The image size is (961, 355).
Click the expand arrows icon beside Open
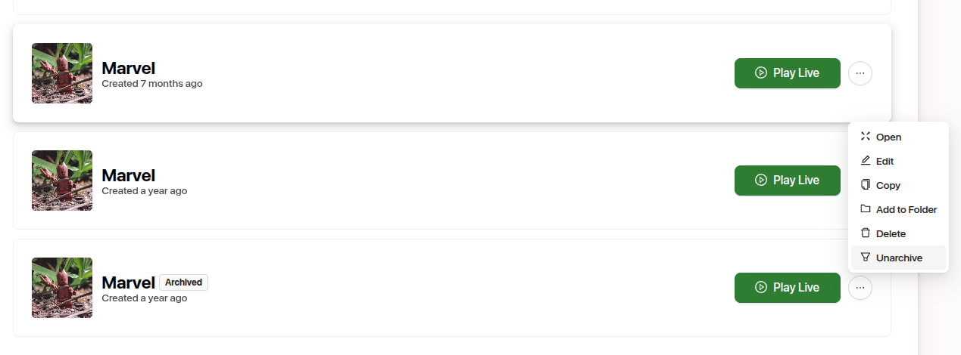[x=866, y=137]
